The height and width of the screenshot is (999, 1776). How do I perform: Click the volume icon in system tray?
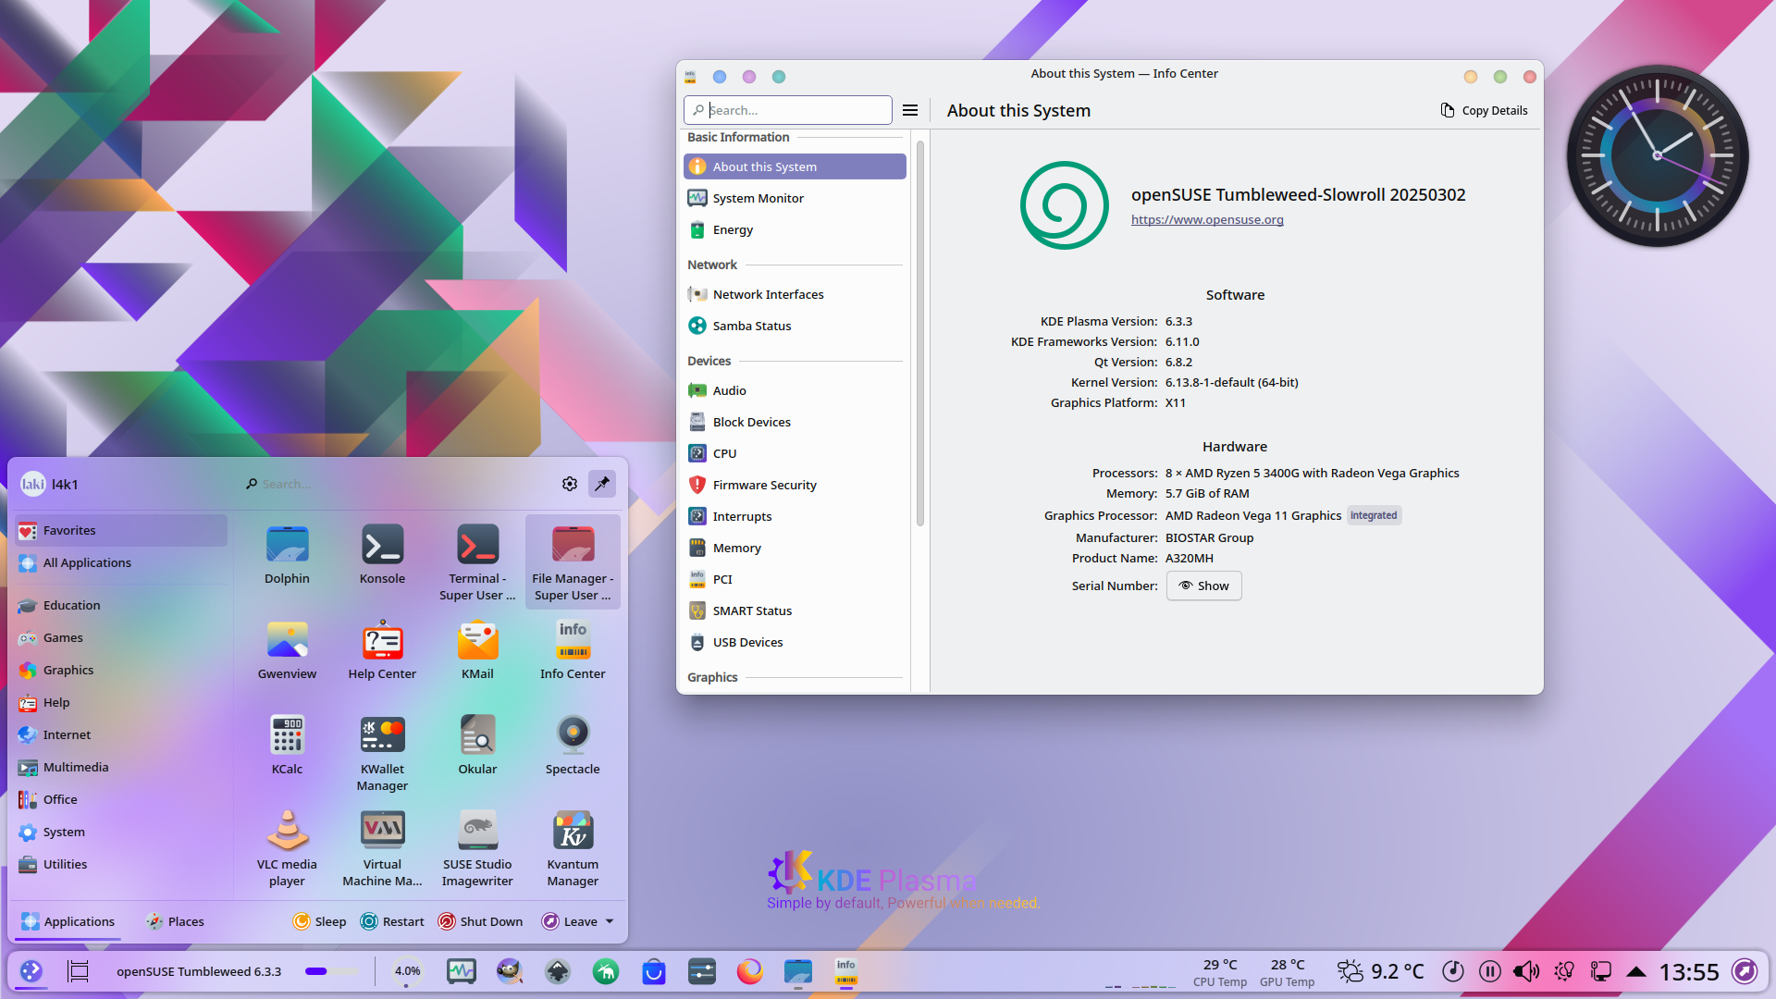(x=1526, y=971)
